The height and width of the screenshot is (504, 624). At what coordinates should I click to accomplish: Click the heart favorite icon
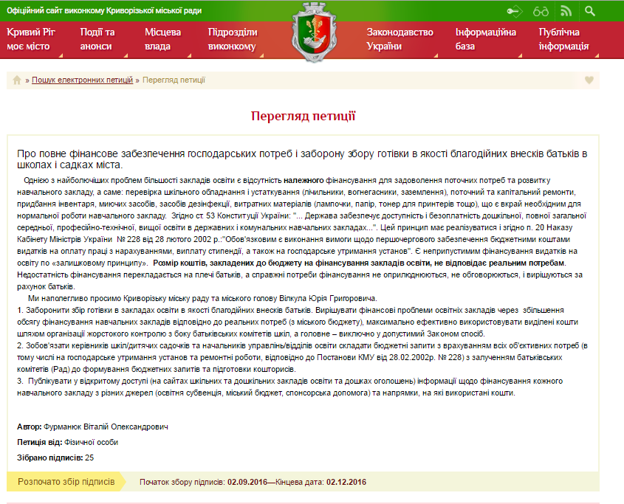pyautogui.click(x=589, y=80)
